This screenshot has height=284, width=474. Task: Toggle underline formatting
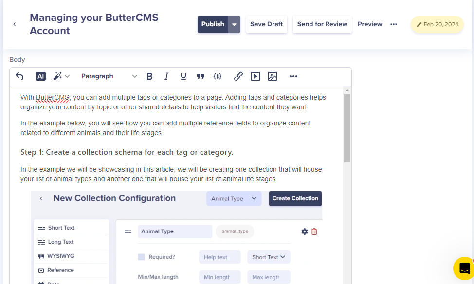(x=183, y=76)
